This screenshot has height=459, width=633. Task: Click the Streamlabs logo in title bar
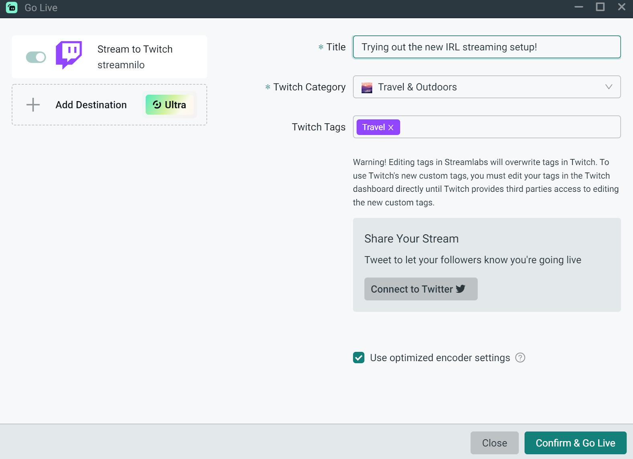[x=12, y=8]
